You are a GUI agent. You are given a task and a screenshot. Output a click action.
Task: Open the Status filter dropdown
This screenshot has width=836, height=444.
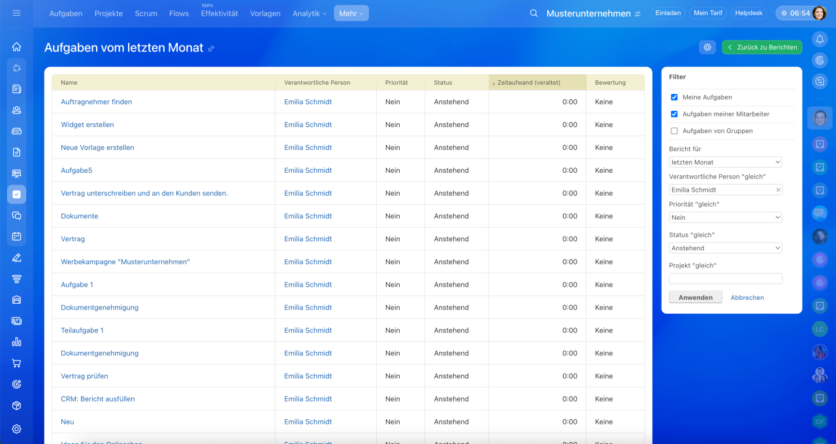(x=725, y=248)
